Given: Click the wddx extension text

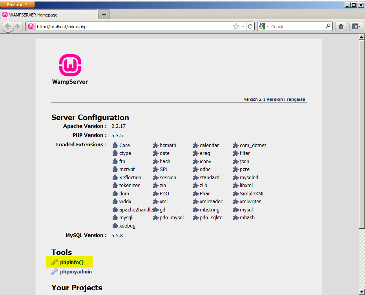Looking at the screenshot, I should pos(125,202).
